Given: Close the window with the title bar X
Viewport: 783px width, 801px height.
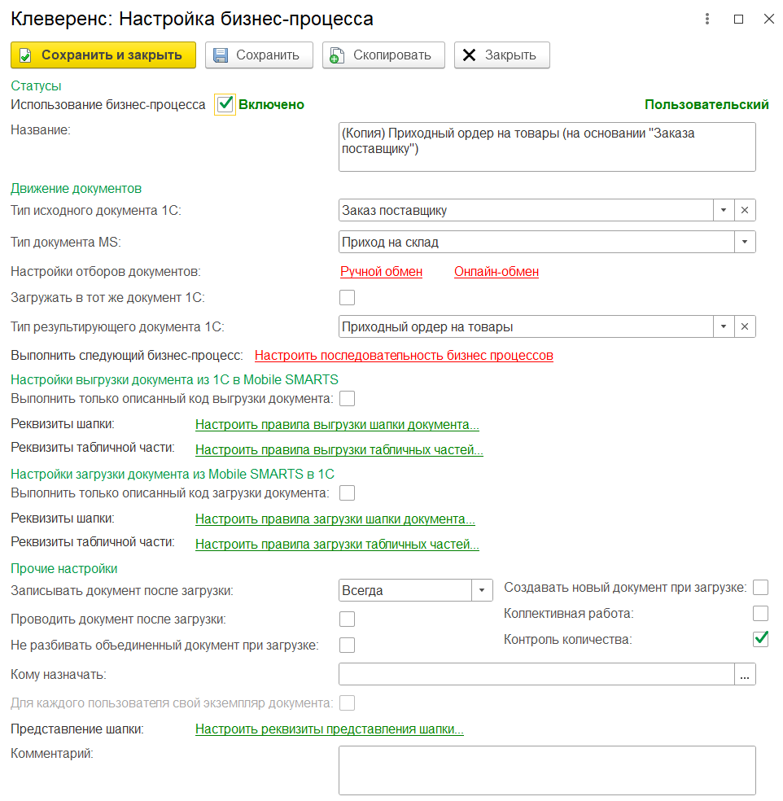Looking at the screenshot, I should click(768, 19).
